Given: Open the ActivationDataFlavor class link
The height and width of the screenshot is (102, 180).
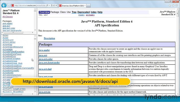Looking at the screenshot, I should coord(12,54).
